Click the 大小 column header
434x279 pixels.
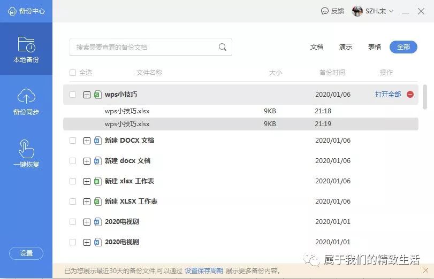tap(276, 73)
